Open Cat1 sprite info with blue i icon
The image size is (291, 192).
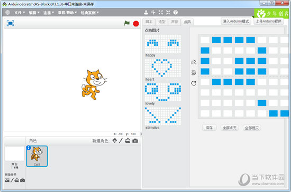point(29,148)
